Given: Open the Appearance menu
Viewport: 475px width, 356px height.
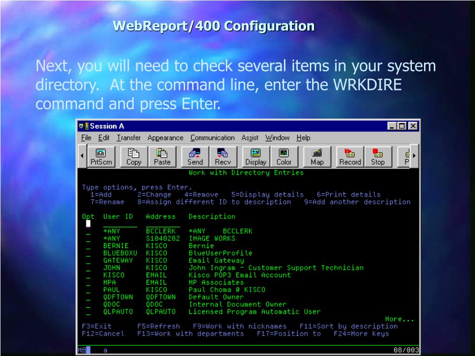Looking at the screenshot, I should pyautogui.click(x=166, y=138).
